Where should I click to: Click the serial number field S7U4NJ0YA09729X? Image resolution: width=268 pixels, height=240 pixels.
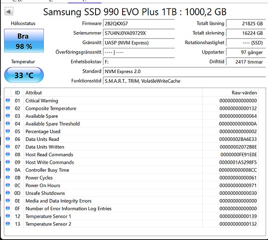(138, 33)
